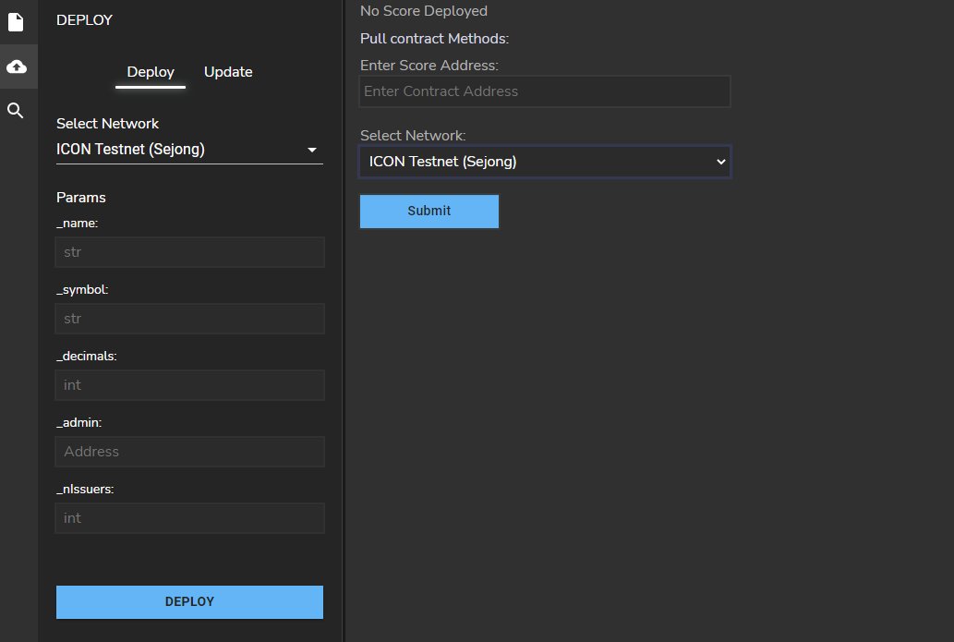Switch to the Update tab
954x642 pixels.
click(228, 72)
